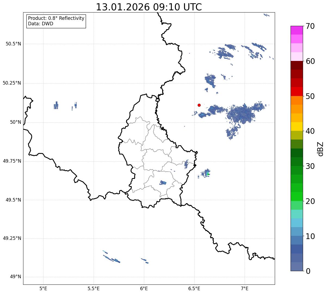Pick the orange swatch below 50 dBZ

(x=297, y=100)
